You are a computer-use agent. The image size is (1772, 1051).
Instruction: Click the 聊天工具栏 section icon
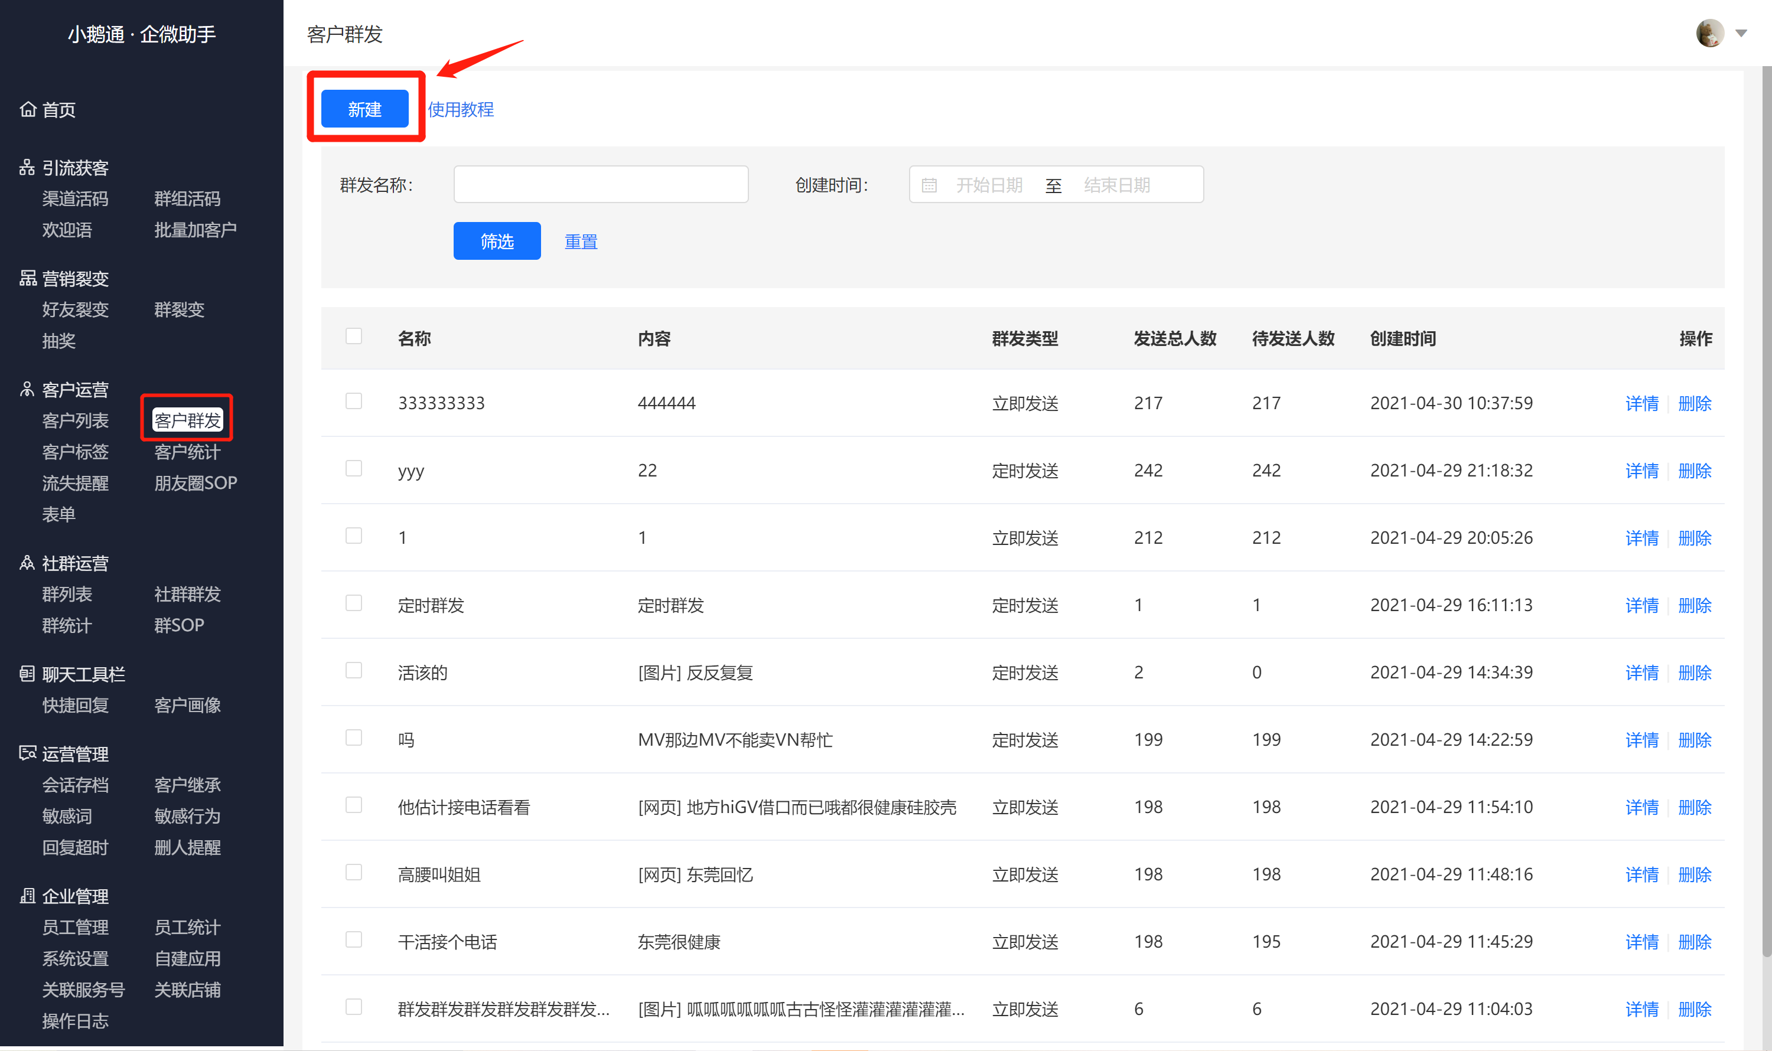[x=28, y=674]
